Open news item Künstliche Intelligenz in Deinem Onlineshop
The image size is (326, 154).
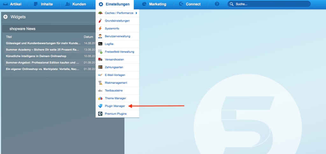coord(36,56)
